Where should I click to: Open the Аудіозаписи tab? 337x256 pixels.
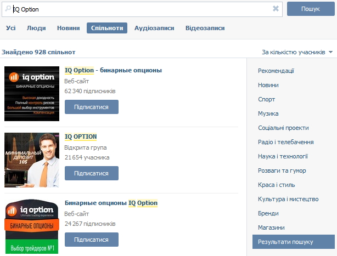154,28
